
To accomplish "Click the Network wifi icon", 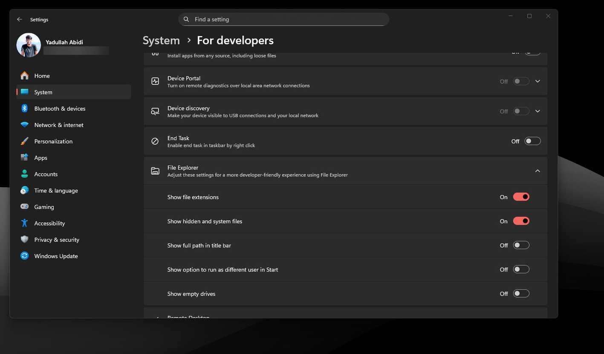I will coord(25,125).
